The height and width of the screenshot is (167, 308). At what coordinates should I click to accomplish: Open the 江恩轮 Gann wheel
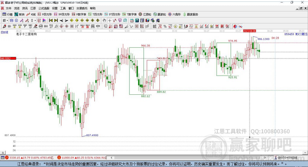pyautogui.click(x=145, y=14)
